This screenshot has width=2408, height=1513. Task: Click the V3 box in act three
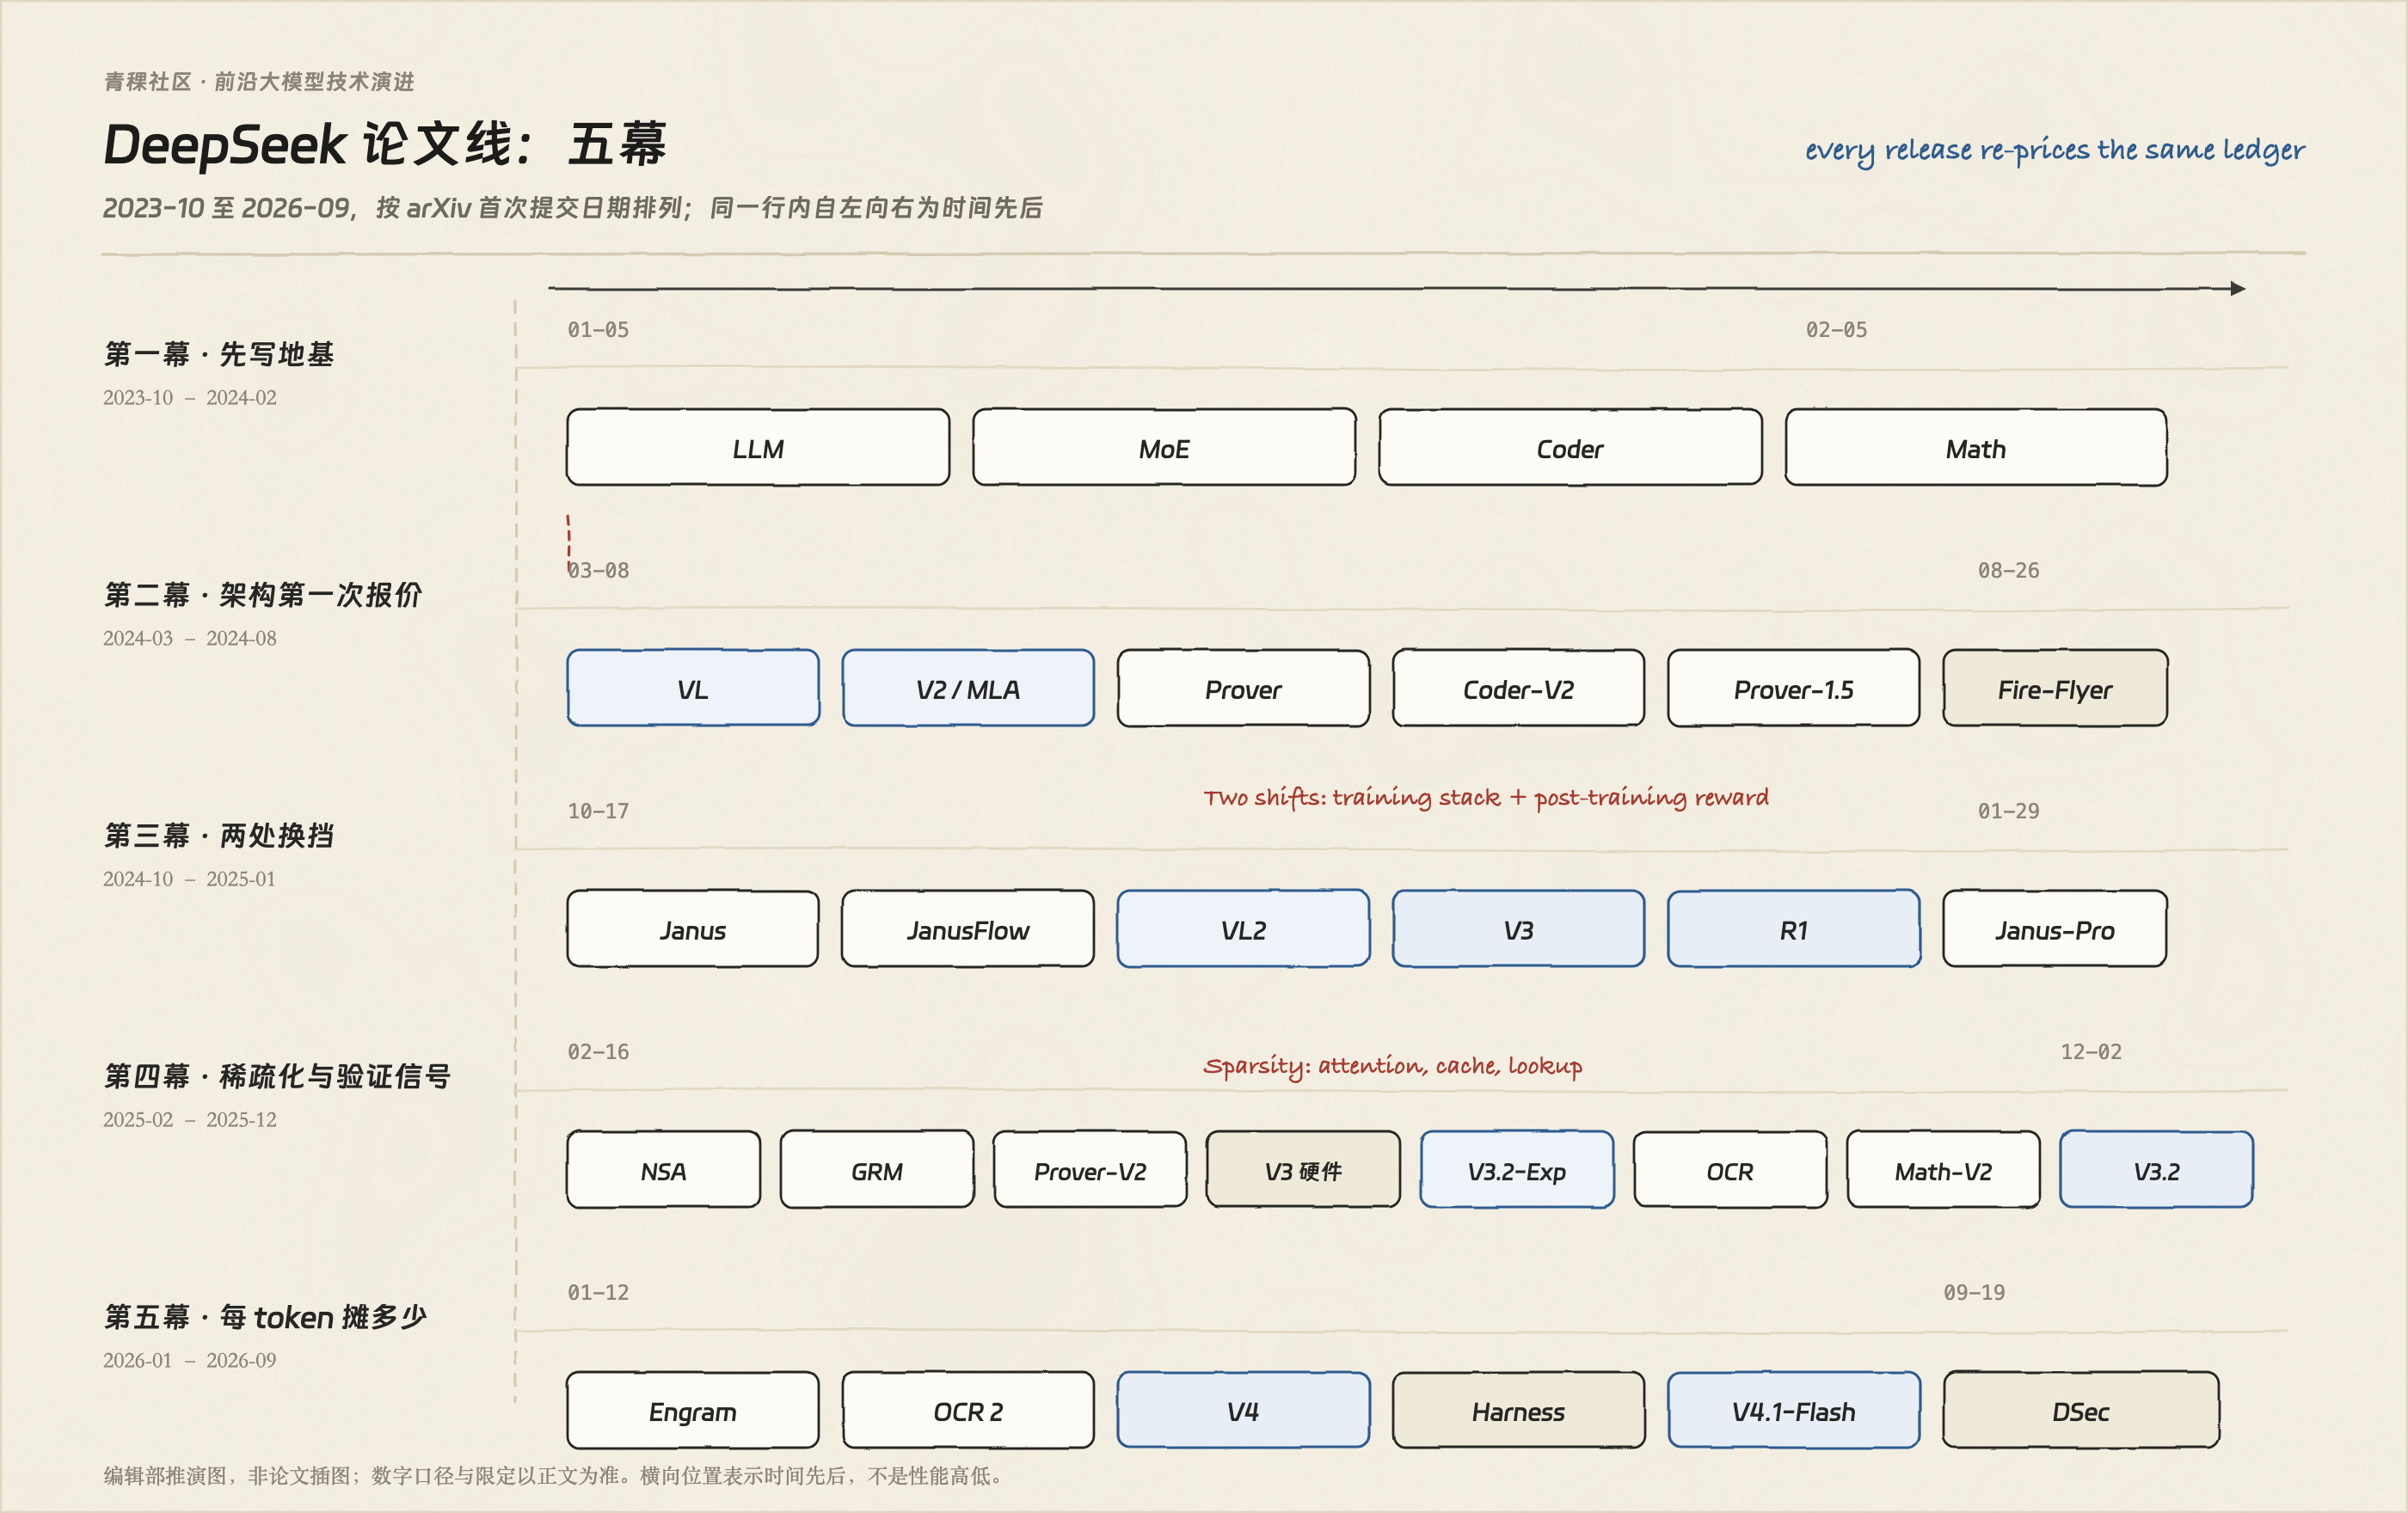[1518, 929]
